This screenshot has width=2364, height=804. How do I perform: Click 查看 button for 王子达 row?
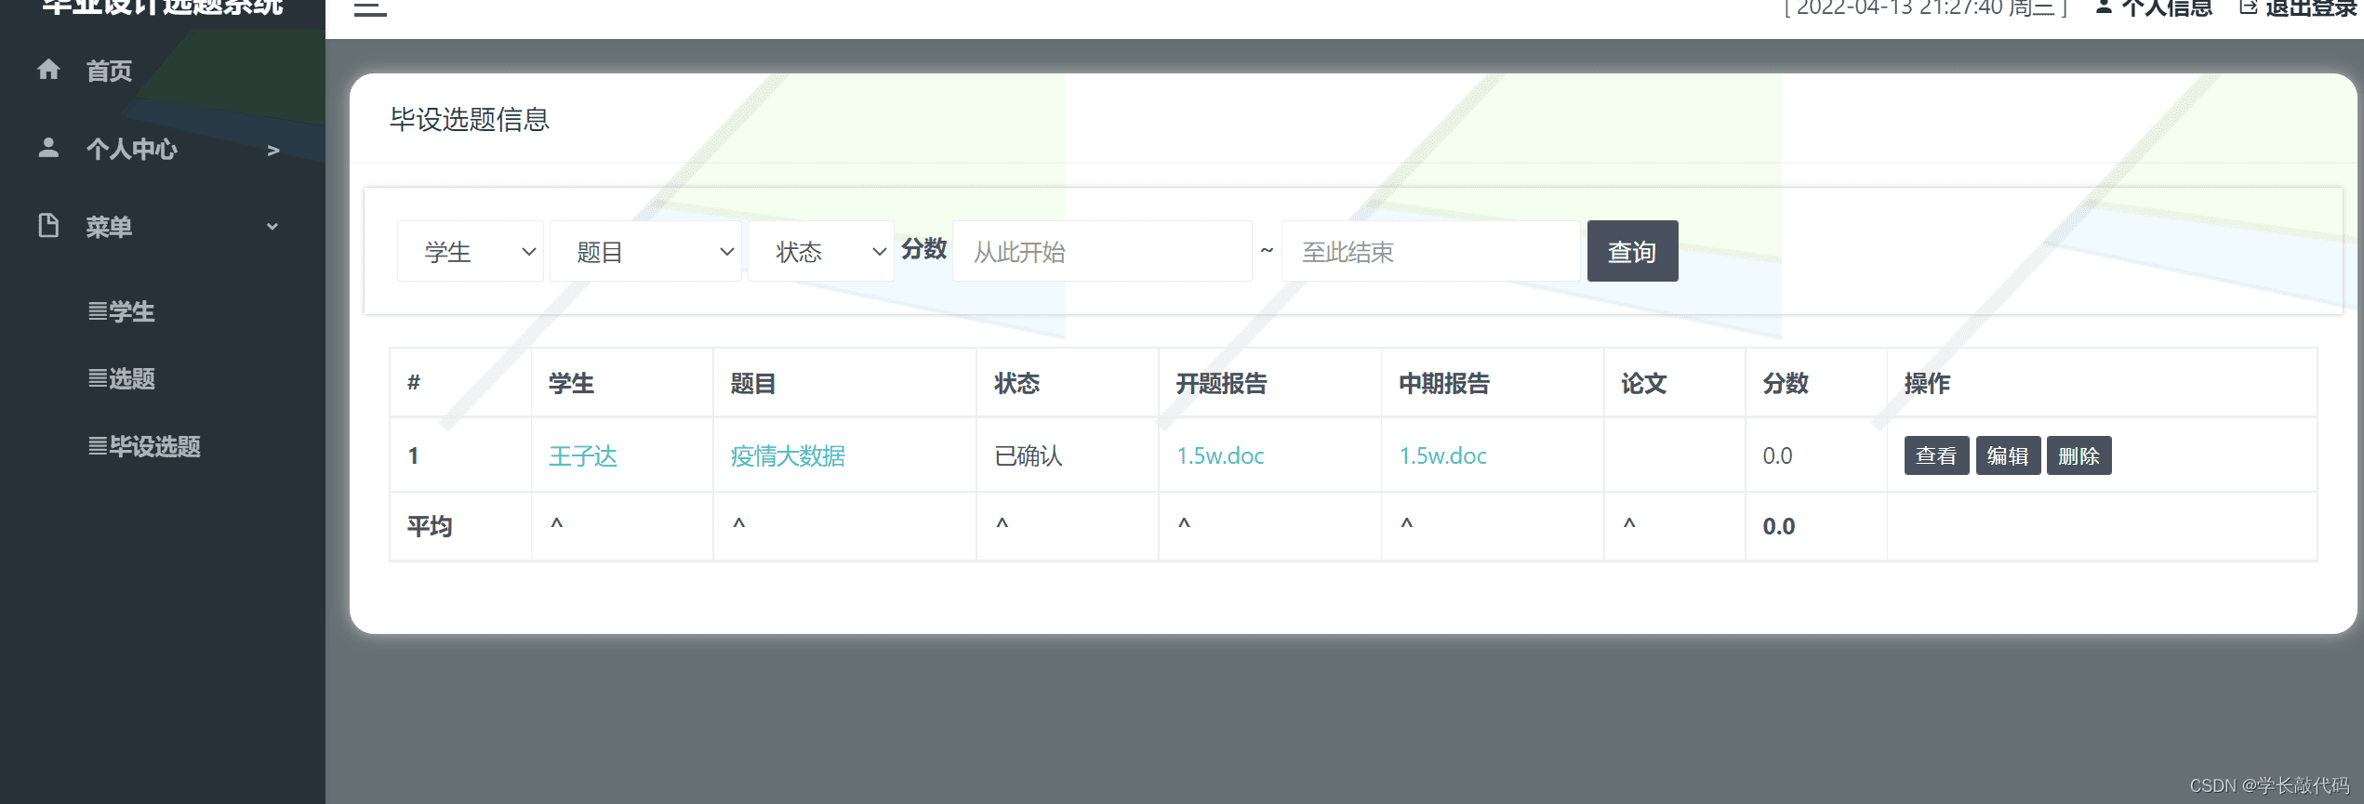(1936, 455)
